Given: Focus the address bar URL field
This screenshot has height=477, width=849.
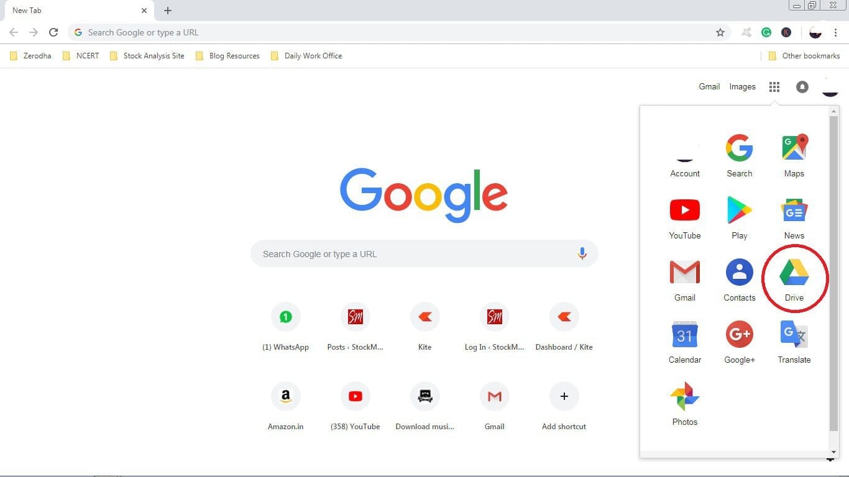Looking at the screenshot, I should point(398,32).
